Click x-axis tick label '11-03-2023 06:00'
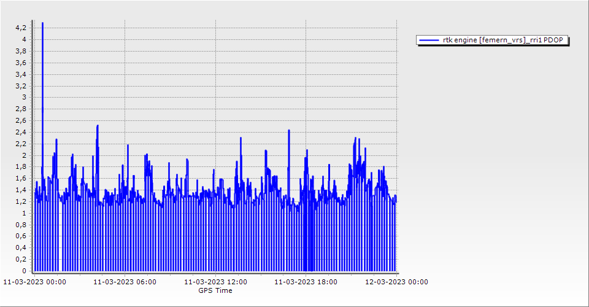This screenshot has width=589, height=307. (125, 282)
